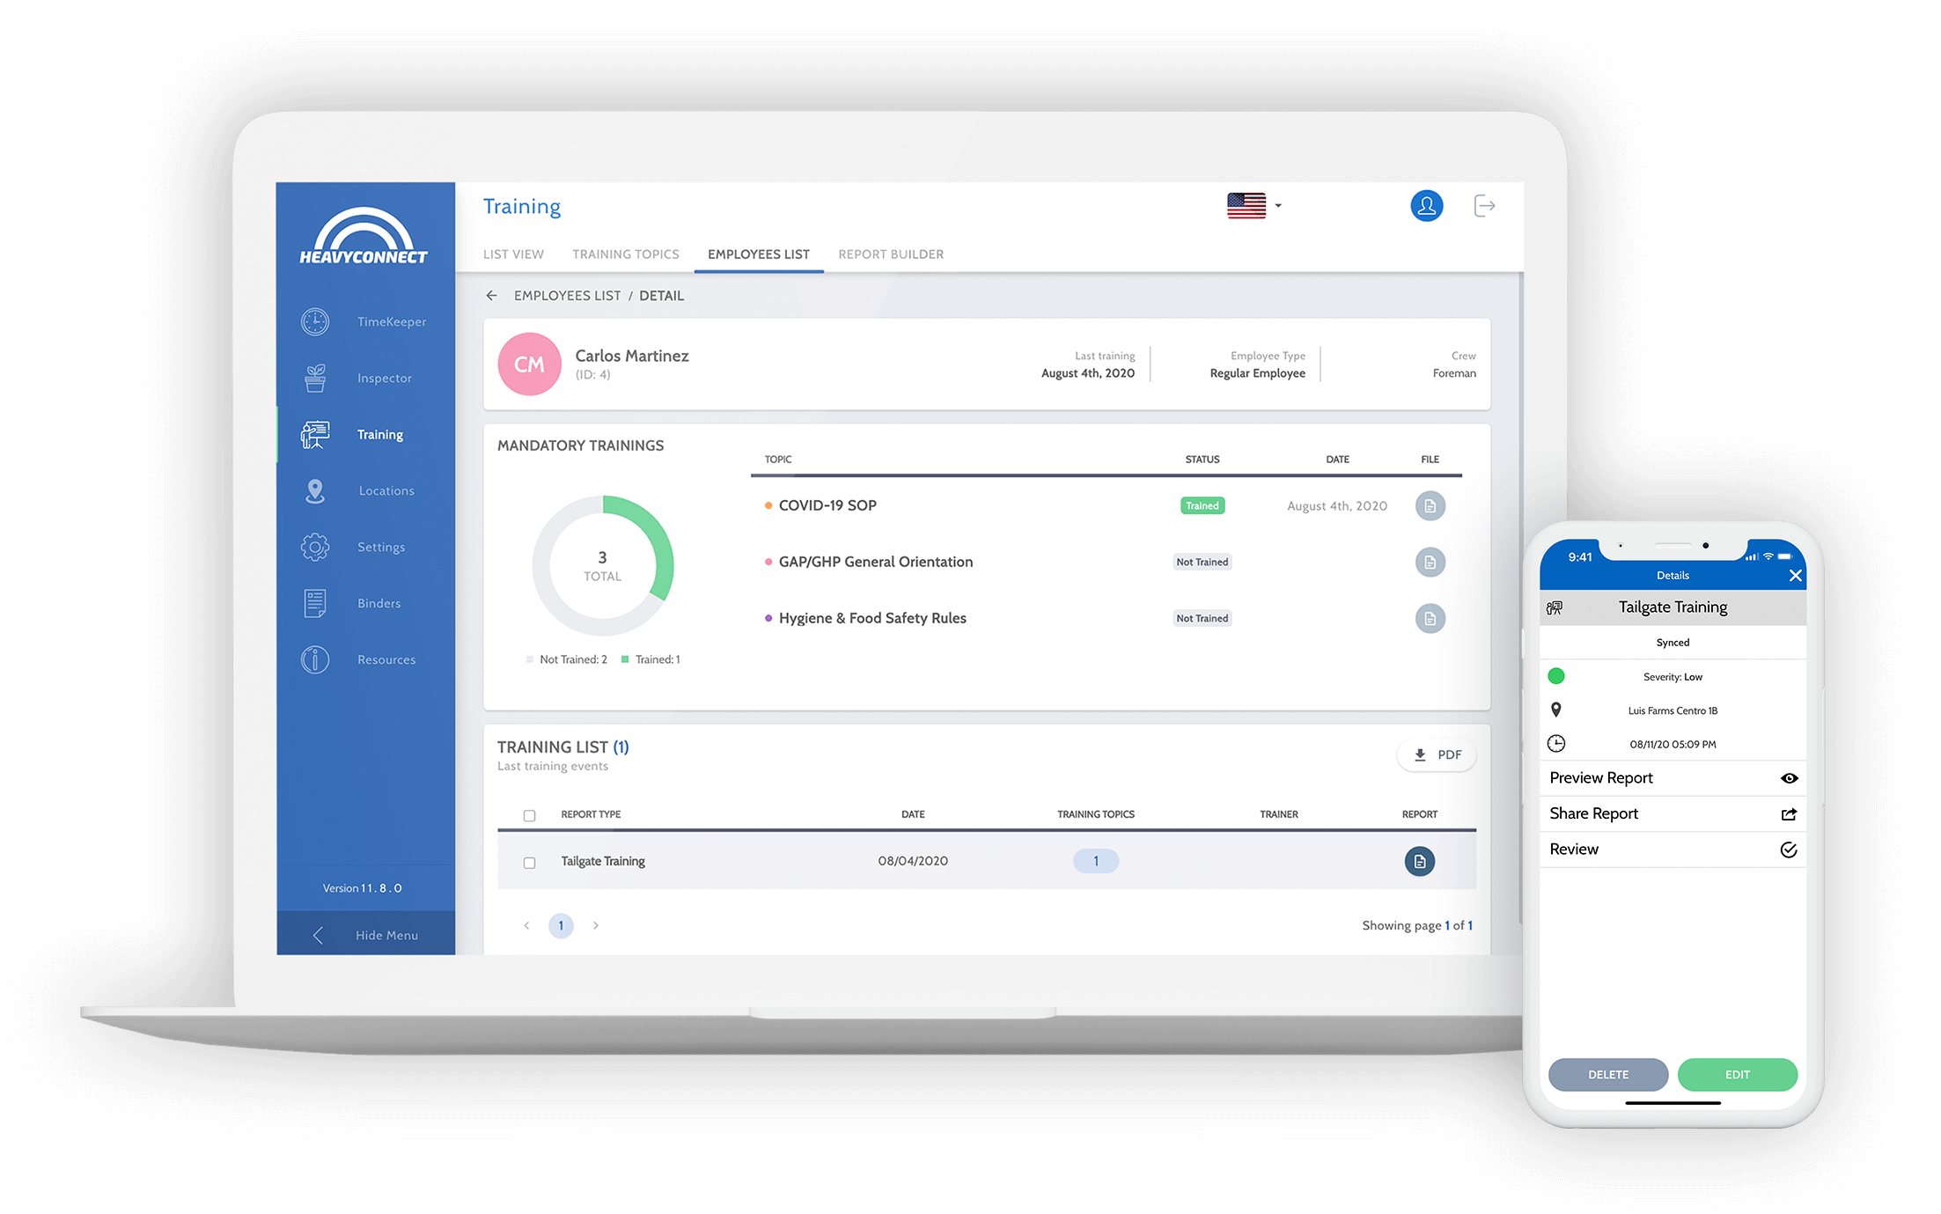Viewport: 1941px width, 1214px height.
Task: Switch to the Report Builder tab
Action: [890, 254]
